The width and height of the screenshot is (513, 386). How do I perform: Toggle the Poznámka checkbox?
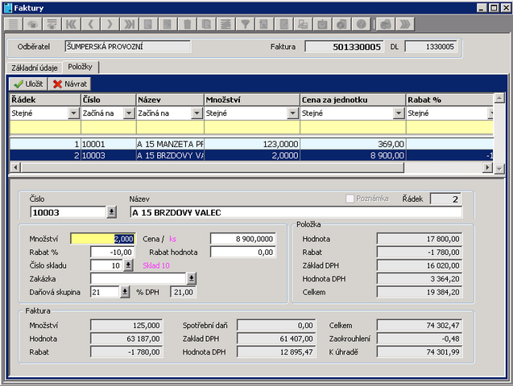(350, 198)
